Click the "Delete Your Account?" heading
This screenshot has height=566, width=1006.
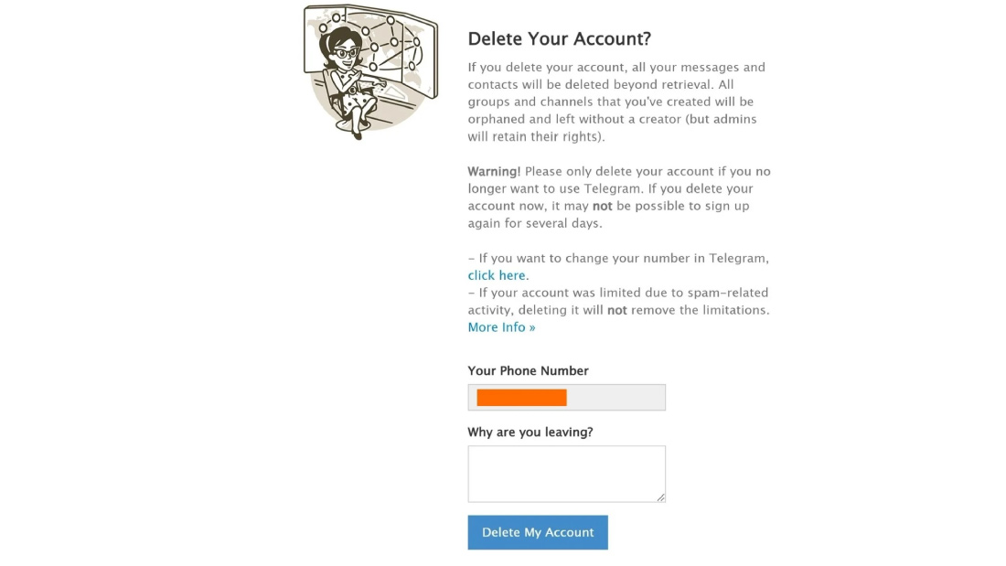(x=560, y=38)
